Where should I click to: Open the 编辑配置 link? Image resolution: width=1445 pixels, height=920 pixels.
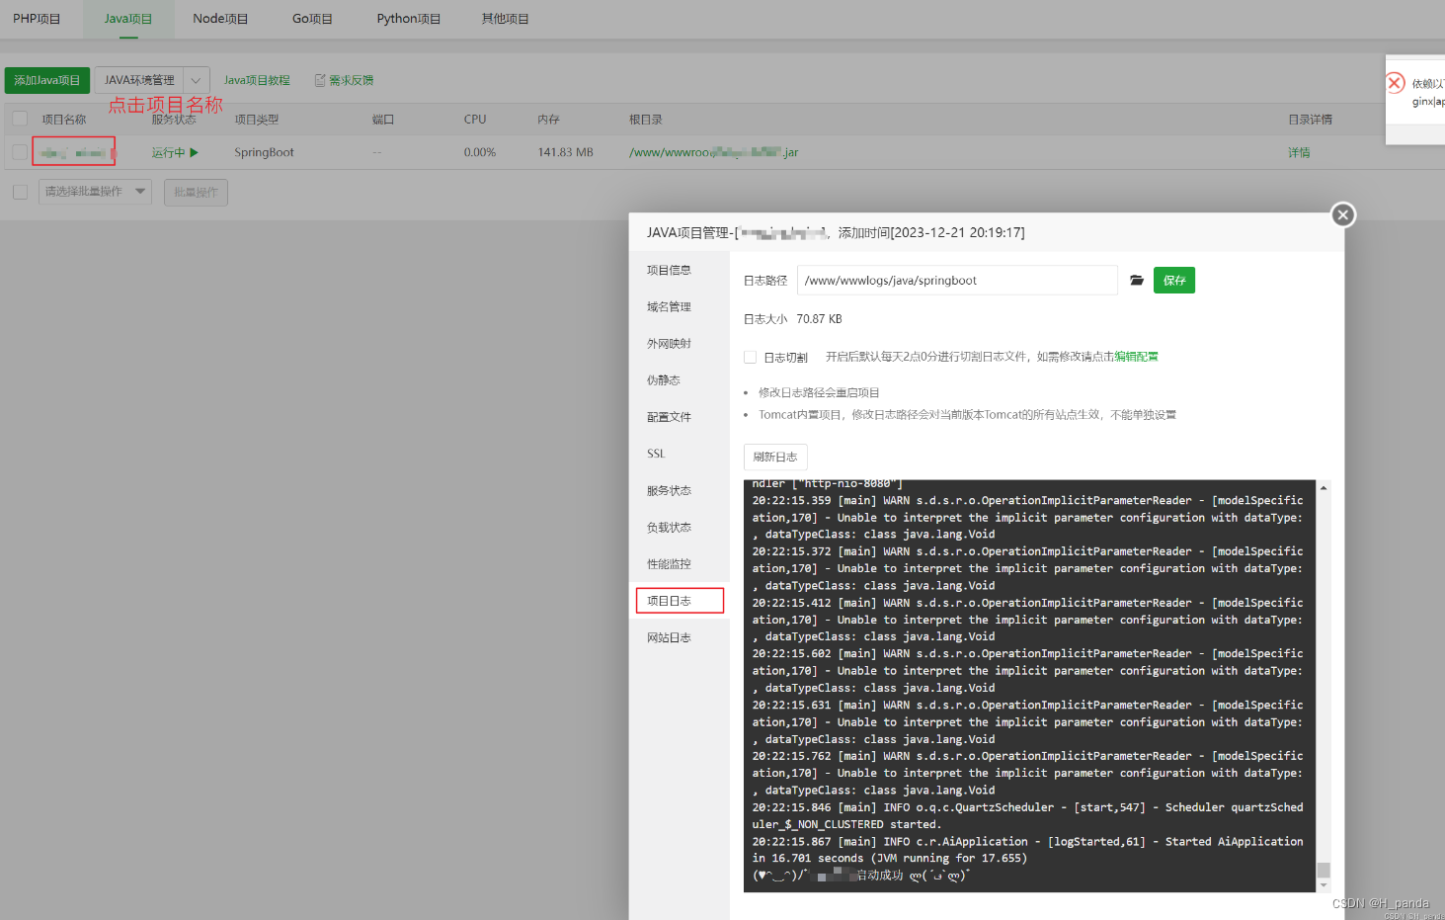1136,357
